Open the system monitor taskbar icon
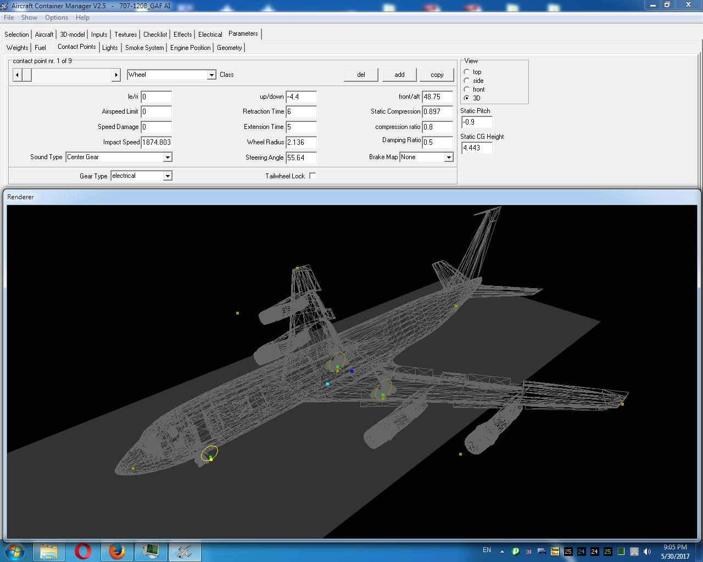Screen dimensions: 703x562 [150, 551]
